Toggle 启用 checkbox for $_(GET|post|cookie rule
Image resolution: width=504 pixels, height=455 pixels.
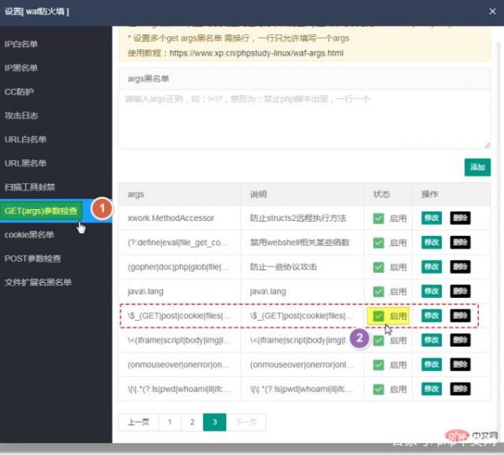coord(378,316)
